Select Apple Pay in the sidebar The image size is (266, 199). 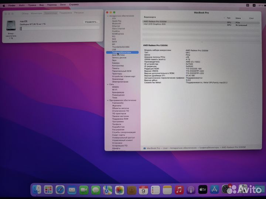[x=117, y=21]
